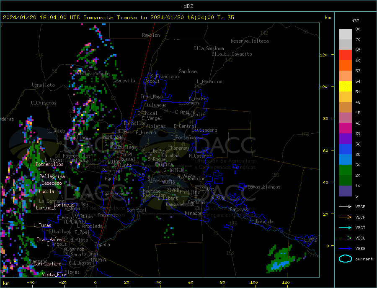Click the 'Tulumaya' place label
This screenshot has width=377, height=288.
(x=157, y=105)
